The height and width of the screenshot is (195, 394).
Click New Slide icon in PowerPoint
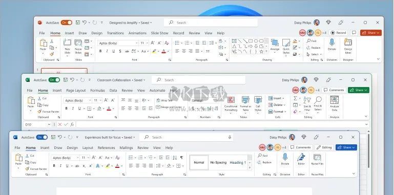pyautogui.click(x=67, y=42)
